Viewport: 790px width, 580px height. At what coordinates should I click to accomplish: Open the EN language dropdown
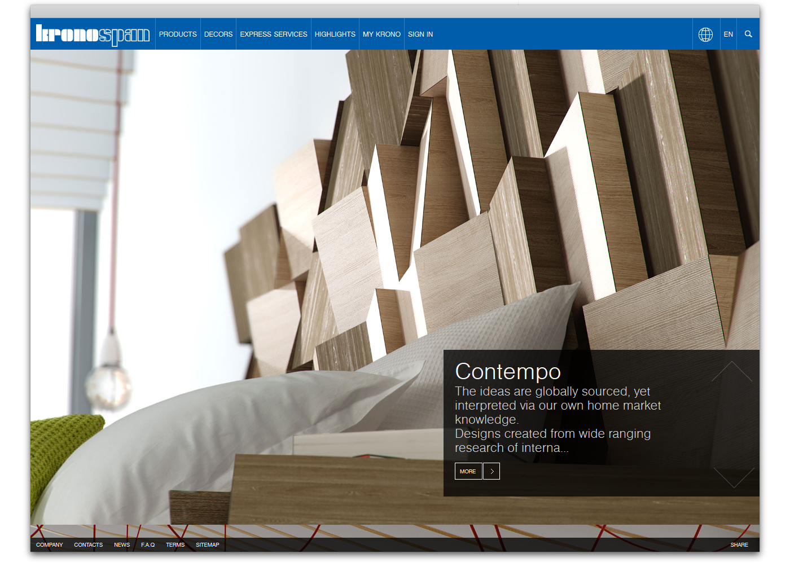[x=728, y=34]
